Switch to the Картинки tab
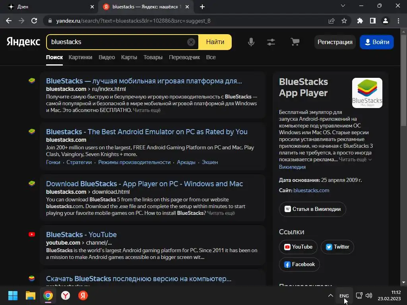The height and width of the screenshot is (305, 407). (80, 57)
